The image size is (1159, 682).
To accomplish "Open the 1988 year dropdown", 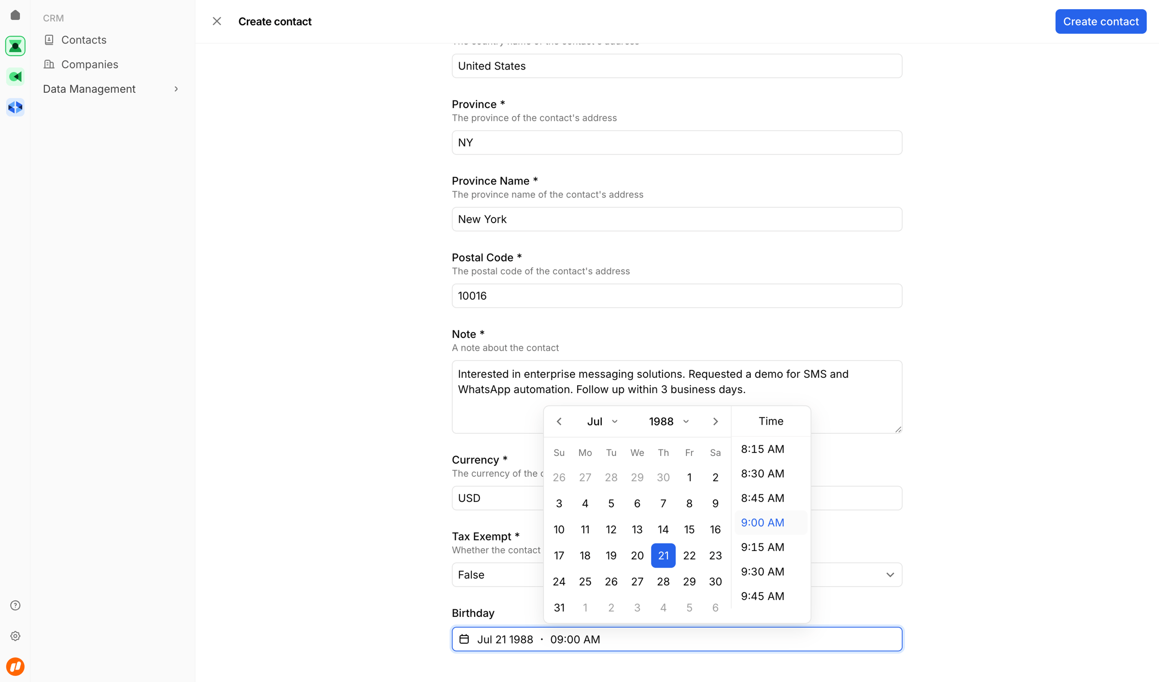I will coord(669,421).
